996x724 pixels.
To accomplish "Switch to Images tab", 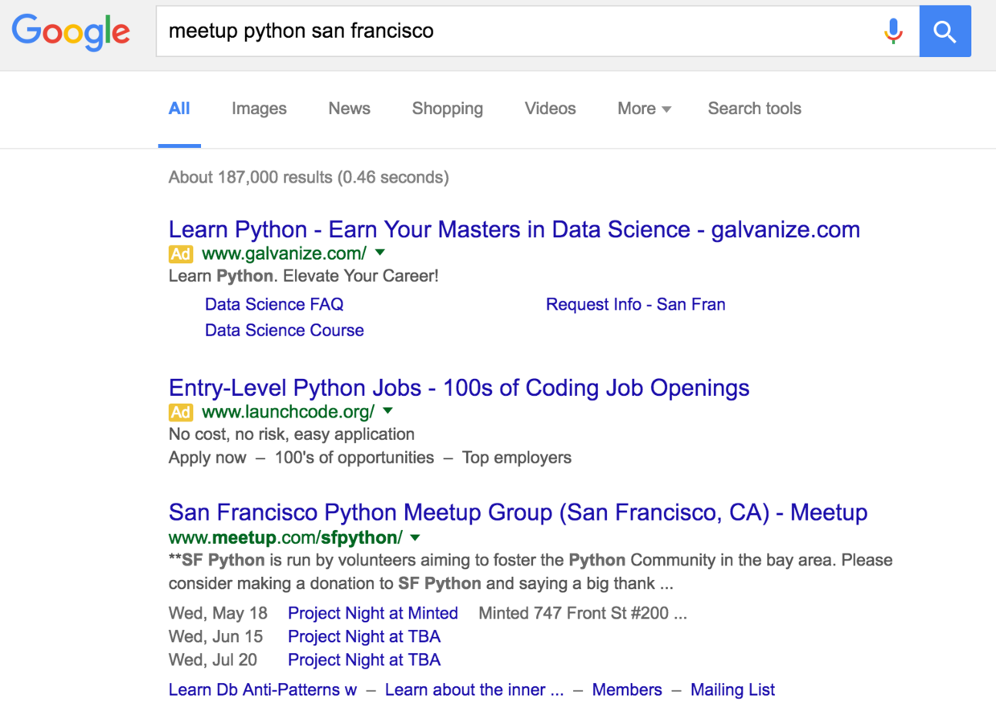I will (259, 109).
